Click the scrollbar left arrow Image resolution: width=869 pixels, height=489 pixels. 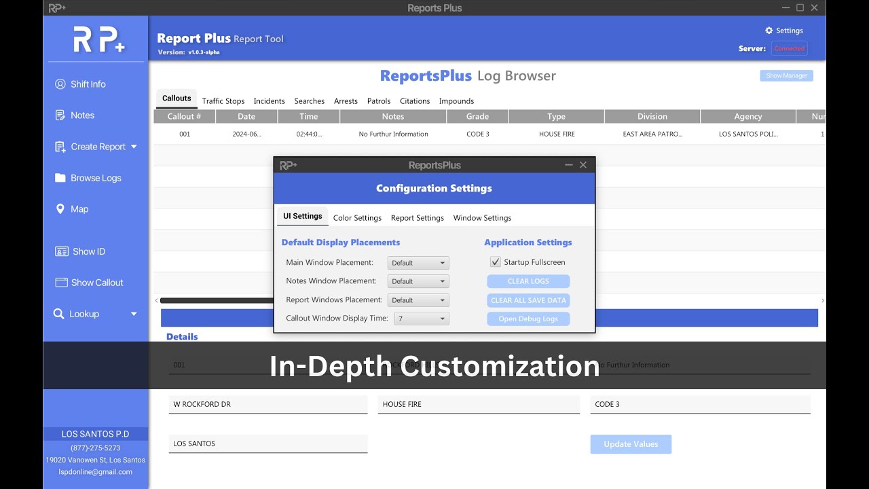(157, 300)
